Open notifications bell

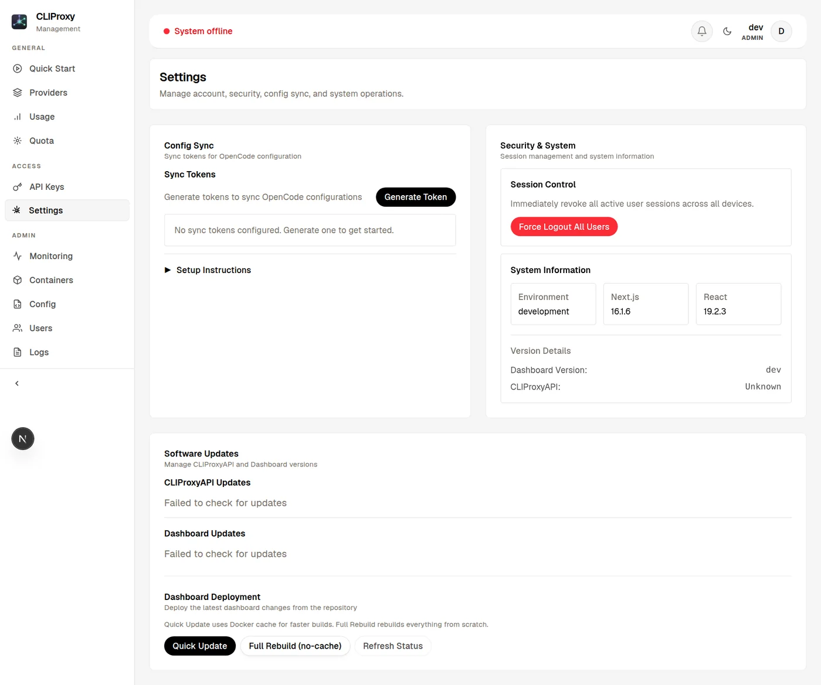click(x=702, y=31)
